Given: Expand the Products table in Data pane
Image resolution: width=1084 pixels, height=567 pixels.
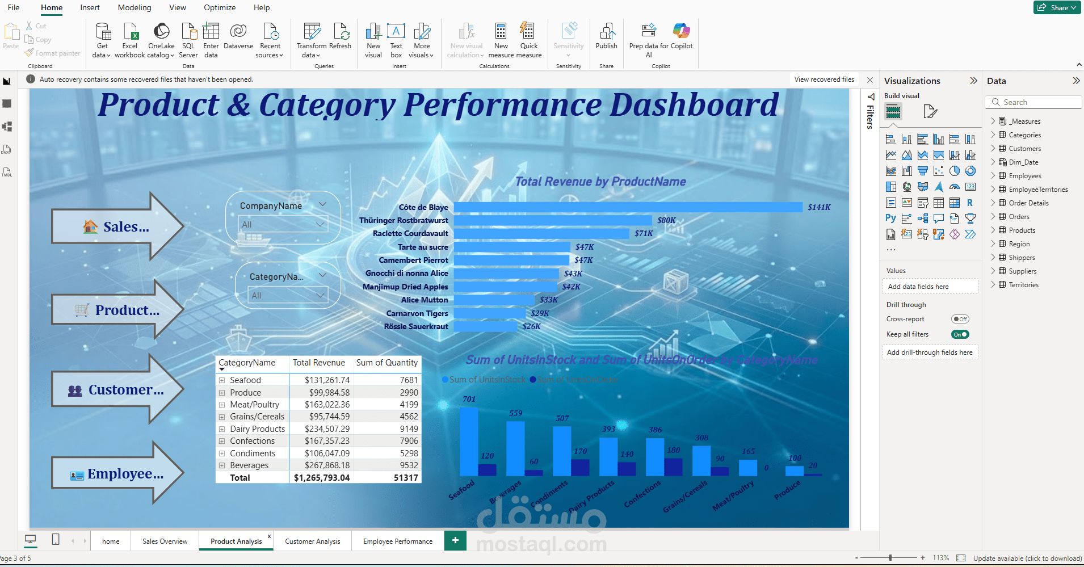Looking at the screenshot, I should pos(993,230).
